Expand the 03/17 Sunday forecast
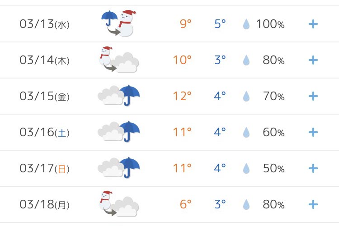The width and height of the screenshot is (339, 226). coord(313,168)
